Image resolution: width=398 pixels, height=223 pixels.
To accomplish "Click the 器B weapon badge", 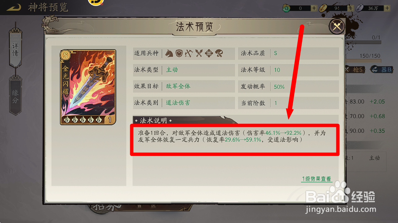I will click(382, 69).
